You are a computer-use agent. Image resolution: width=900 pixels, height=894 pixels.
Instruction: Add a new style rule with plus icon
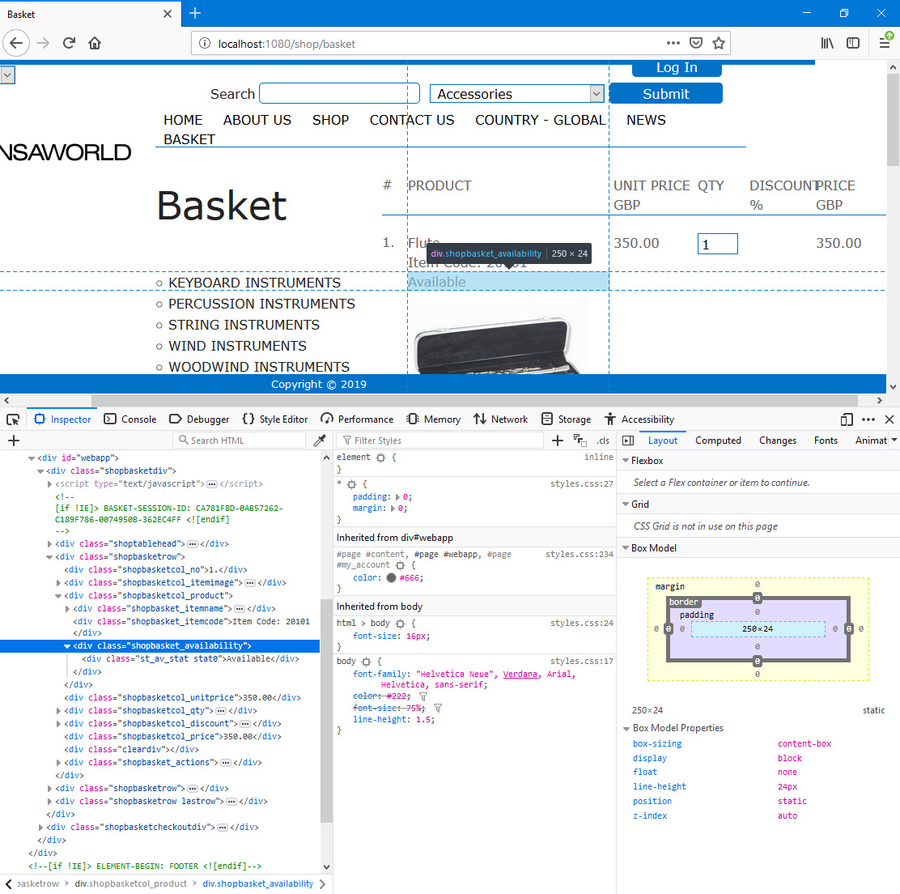click(557, 441)
